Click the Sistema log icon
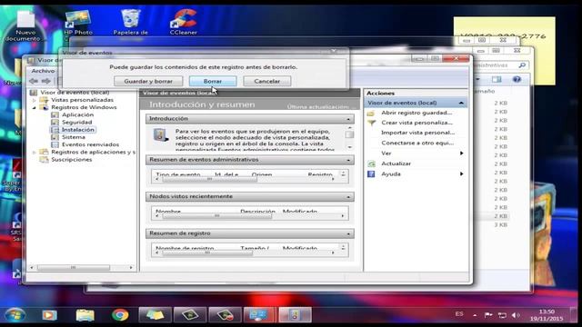582x327 pixels. [x=55, y=137]
